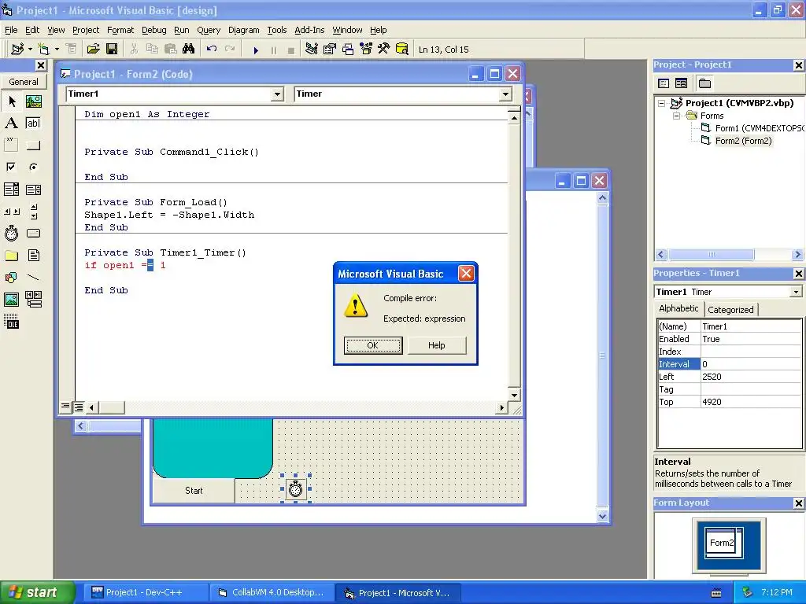
Task: Select the ComboBox tool
Action: click(11, 190)
